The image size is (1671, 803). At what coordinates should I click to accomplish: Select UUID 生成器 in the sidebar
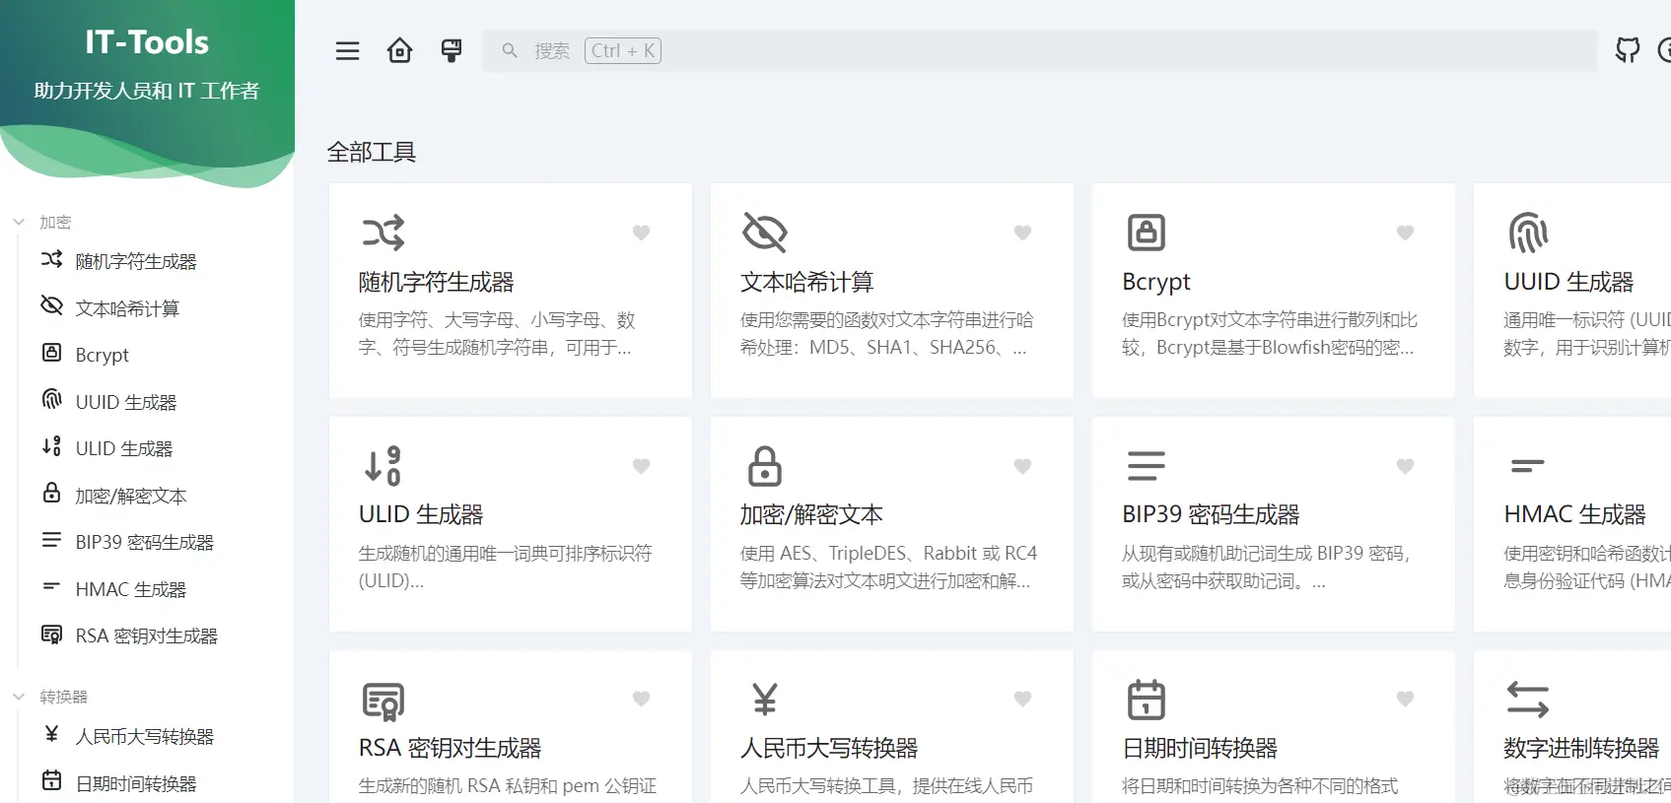[x=126, y=402]
